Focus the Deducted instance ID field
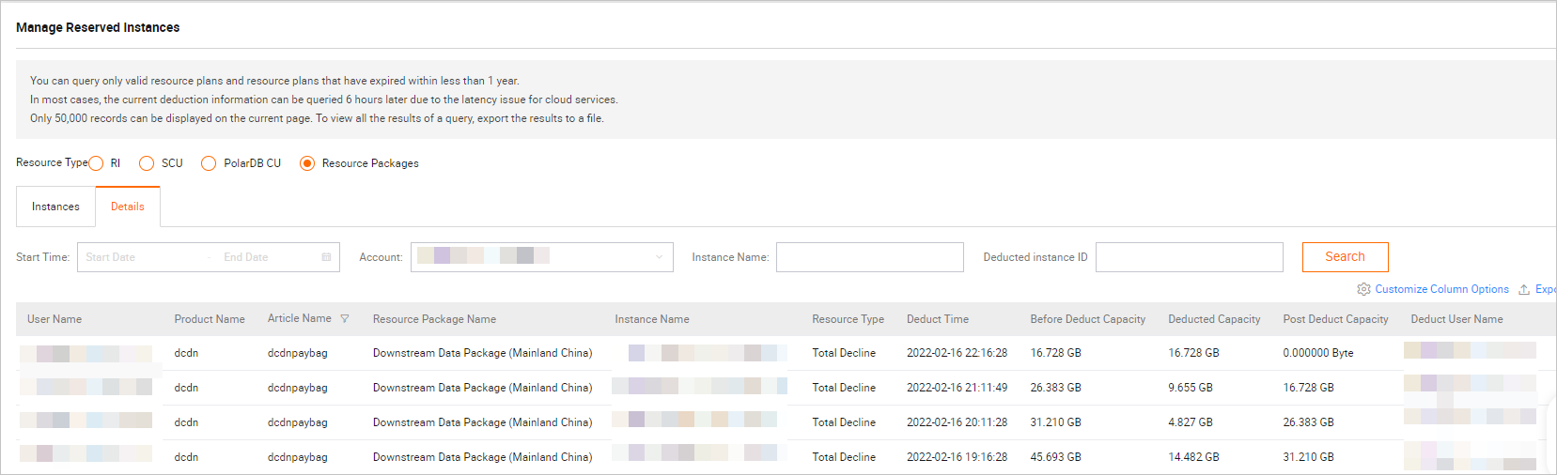This screenshot has width=1557, height=475. coord(1190,257)
